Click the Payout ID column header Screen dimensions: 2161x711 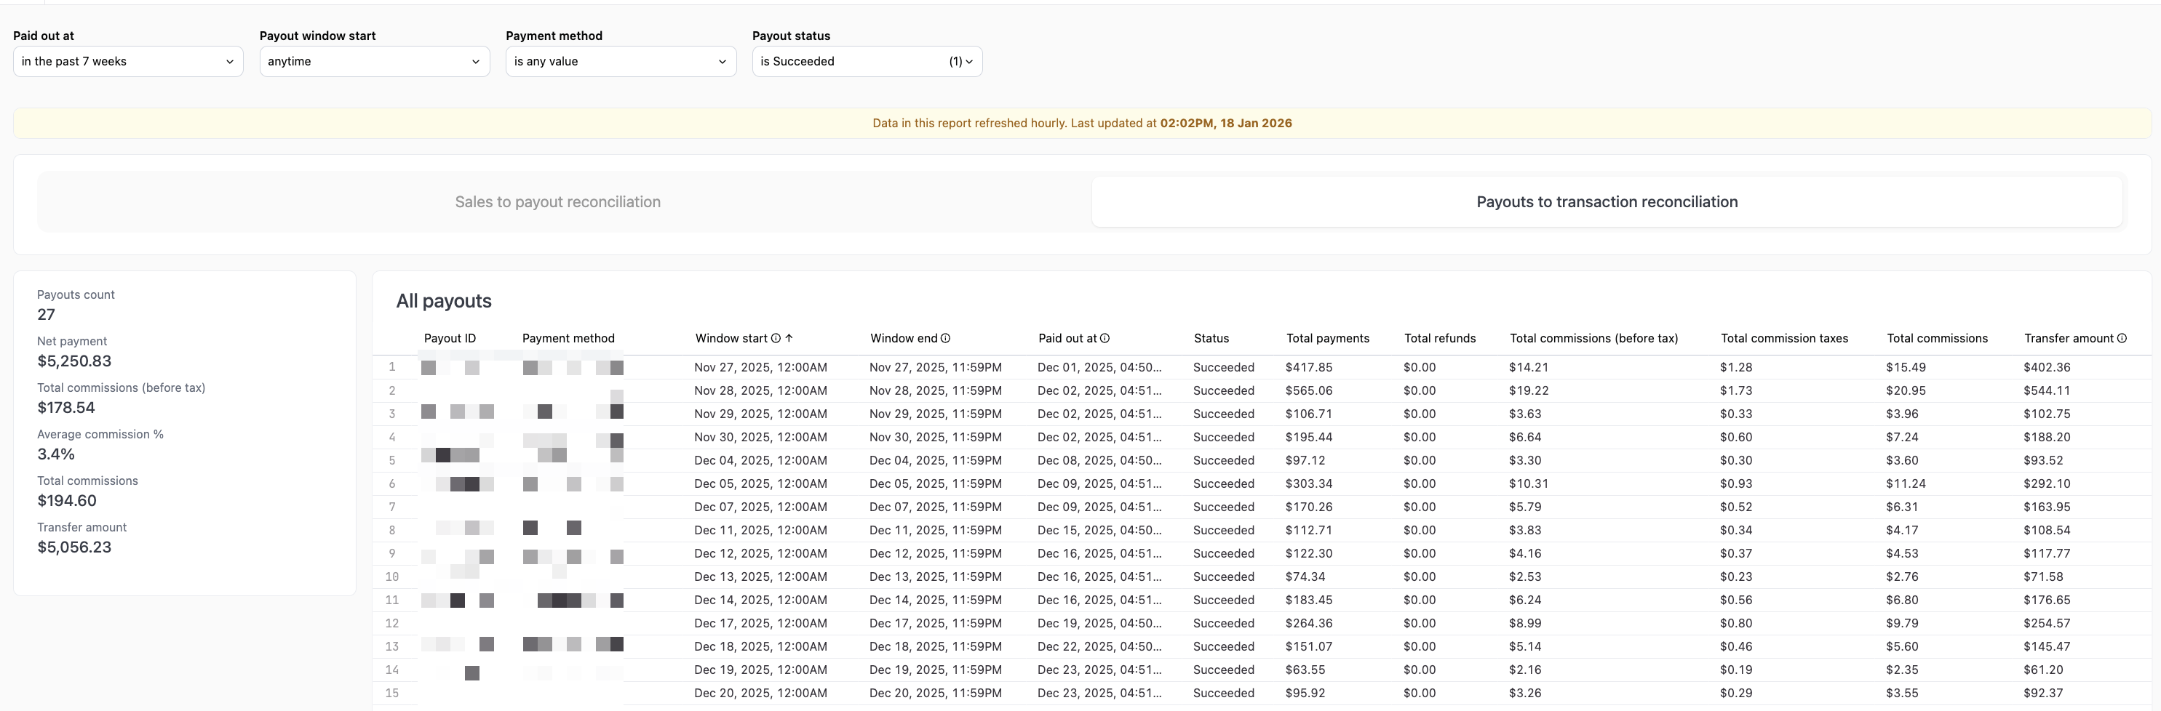(x=450, y=338)
